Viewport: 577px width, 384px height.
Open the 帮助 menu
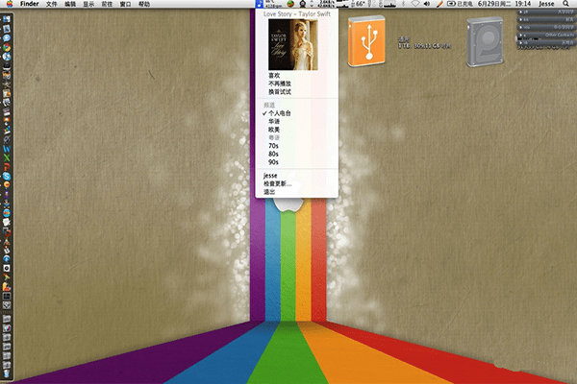[x=144, y=4]
